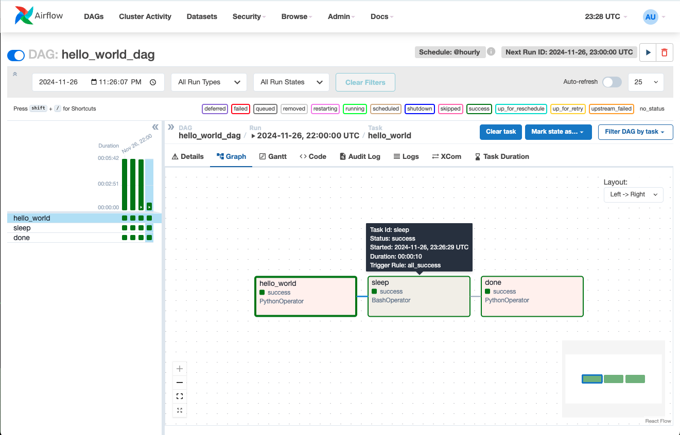680x435 pixels.
Task: Open the Filter DAG by task dropdown
Action: click(x=635, y=132)
